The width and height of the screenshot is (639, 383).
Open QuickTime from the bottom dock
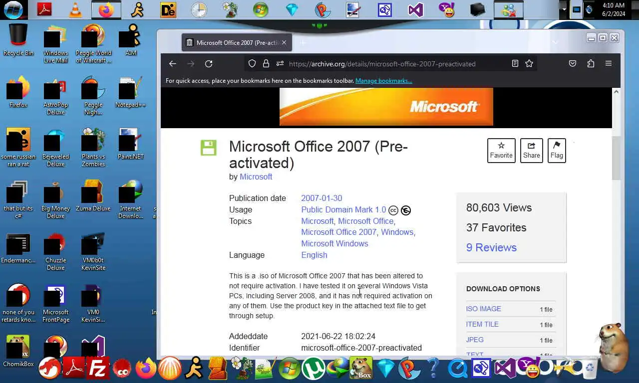point(458,369)
